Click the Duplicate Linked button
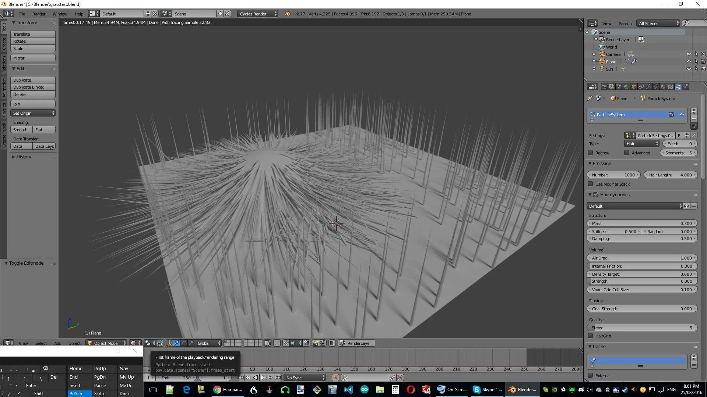Image resolution: width=707 pixels, height=397 pixels. click(x=33, y=87)
